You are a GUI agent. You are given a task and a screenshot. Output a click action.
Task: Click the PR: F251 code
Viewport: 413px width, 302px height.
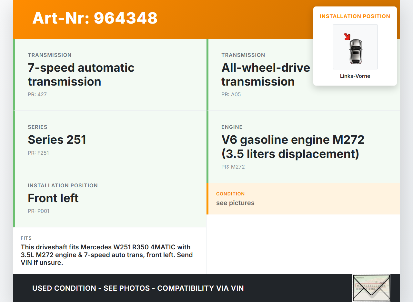click(38, 153)
